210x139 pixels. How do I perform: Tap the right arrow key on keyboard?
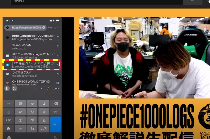pyautogui.click(x=8, y=104)
